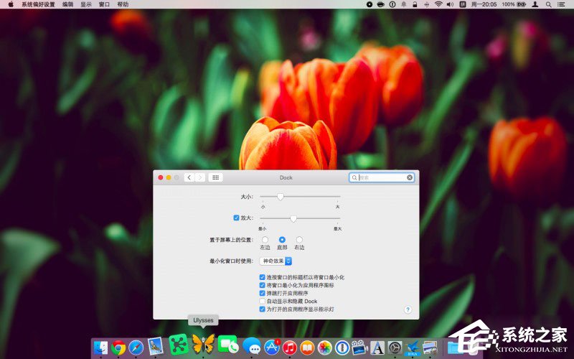
Task: Click the Show All grid icon
Action: 215,177
